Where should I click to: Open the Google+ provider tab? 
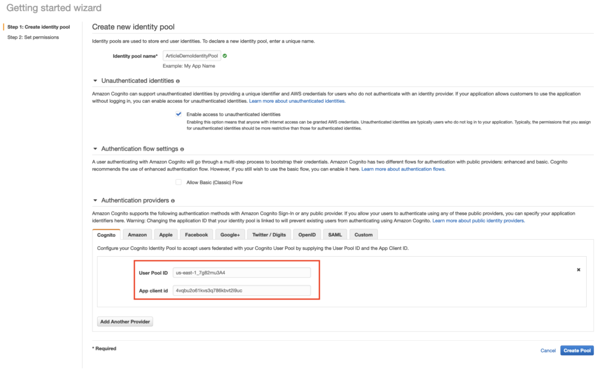pyautogui.click(x=230, y=235)
